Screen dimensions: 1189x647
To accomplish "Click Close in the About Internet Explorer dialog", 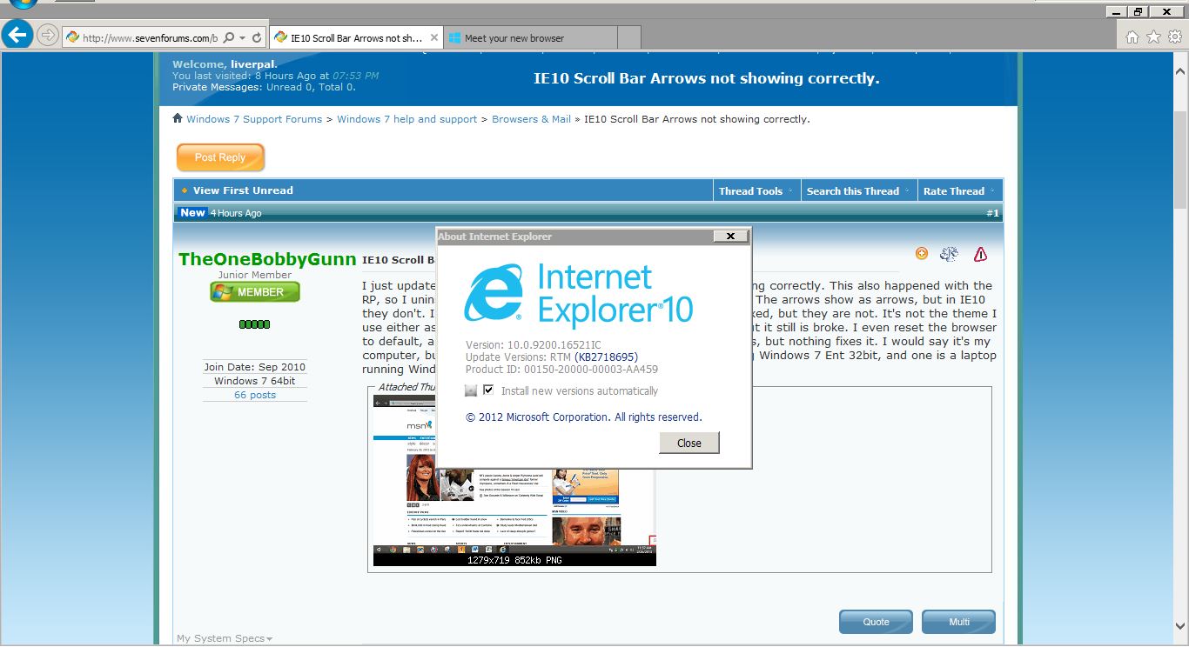I will [x=689, y=443].
